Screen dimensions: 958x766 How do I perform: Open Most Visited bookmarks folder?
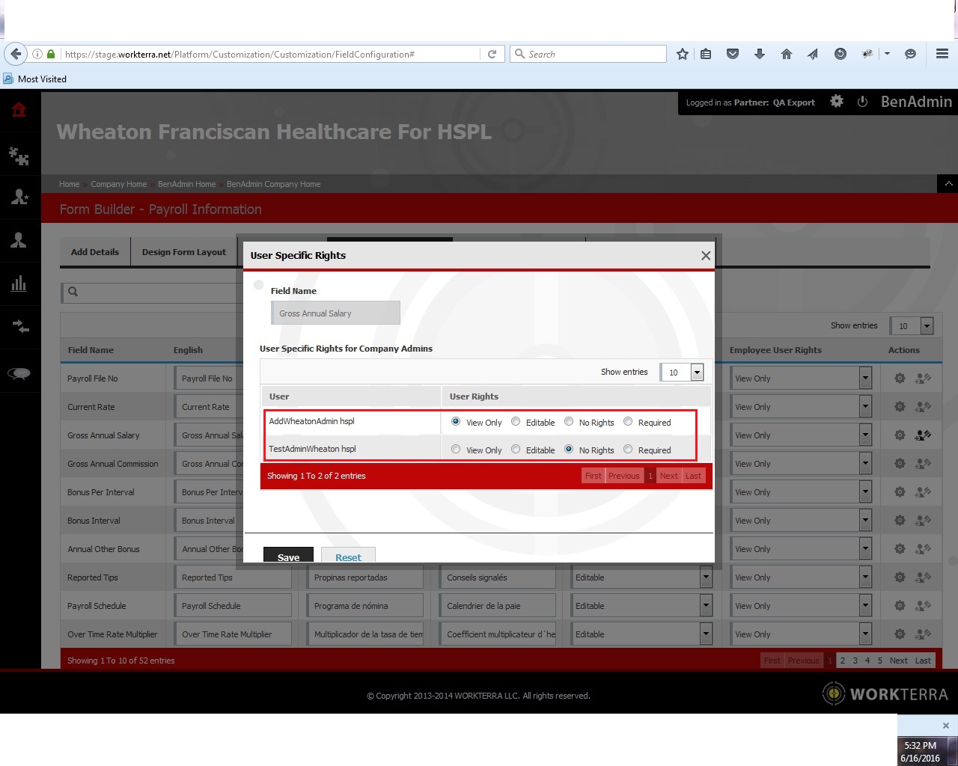click(x=35, y=79)
